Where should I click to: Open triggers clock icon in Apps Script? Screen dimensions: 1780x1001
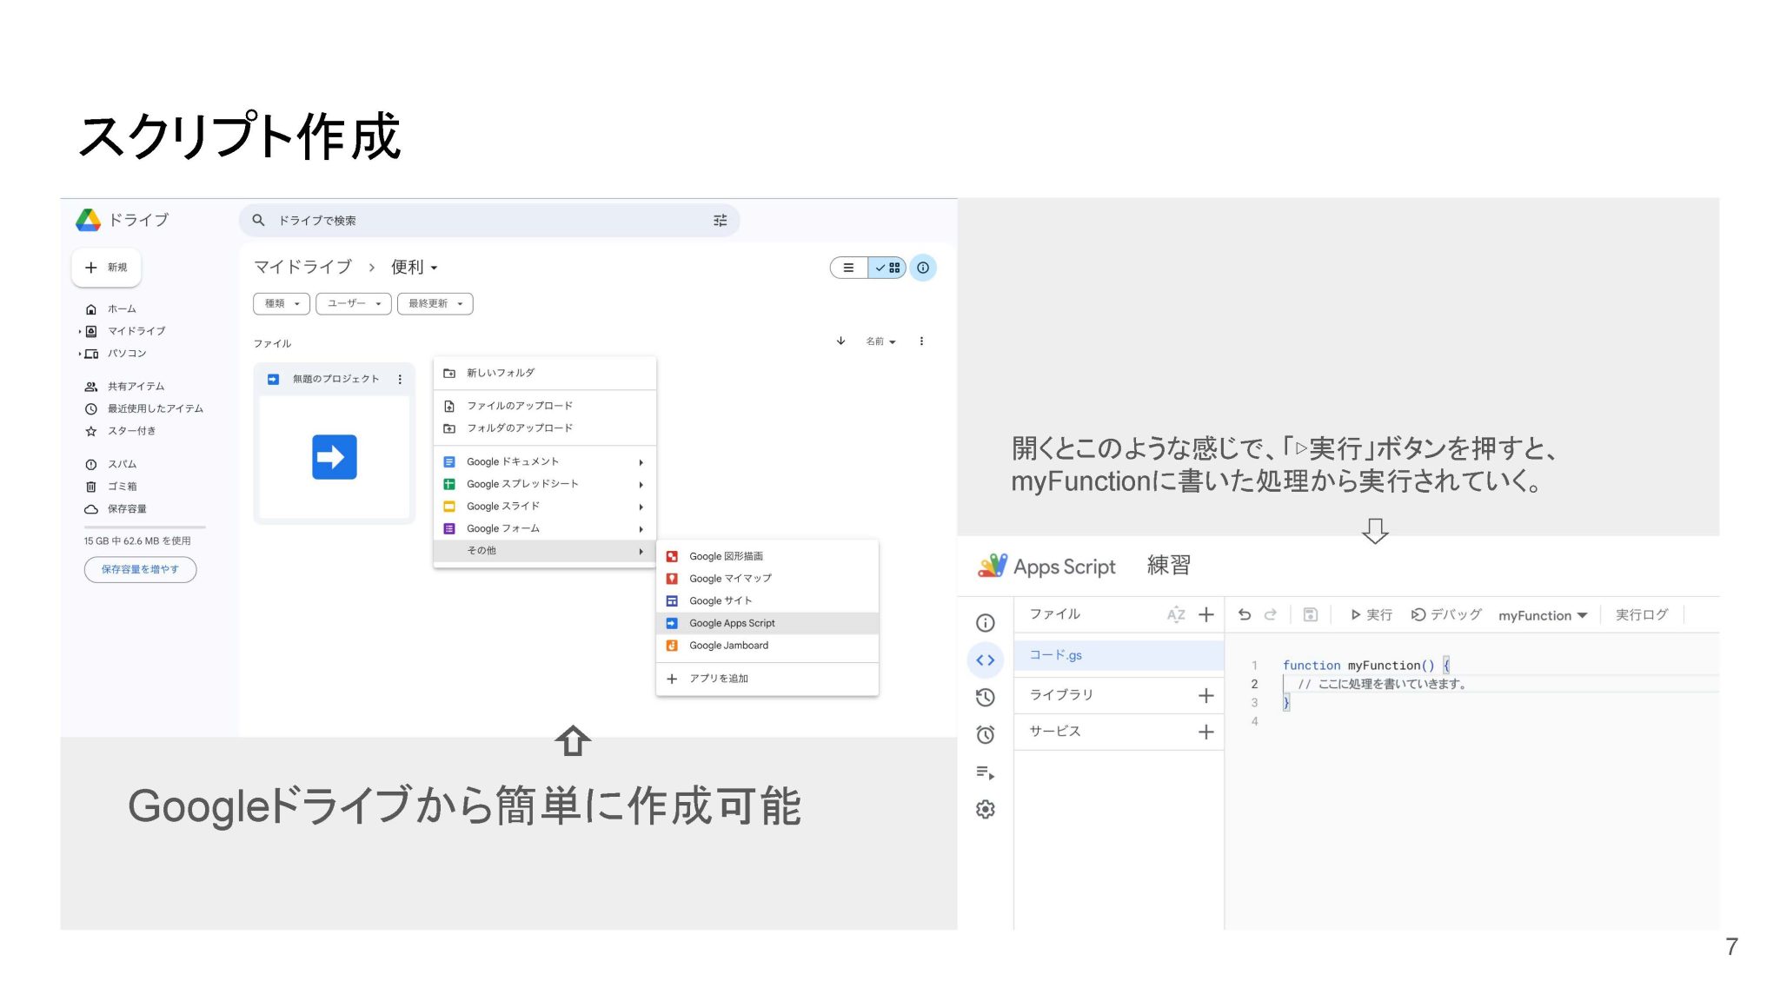click(985, 735)
